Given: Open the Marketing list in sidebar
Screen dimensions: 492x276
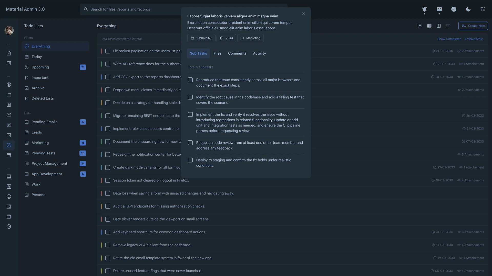Looking at the screenshot, I should click(55, 143).
